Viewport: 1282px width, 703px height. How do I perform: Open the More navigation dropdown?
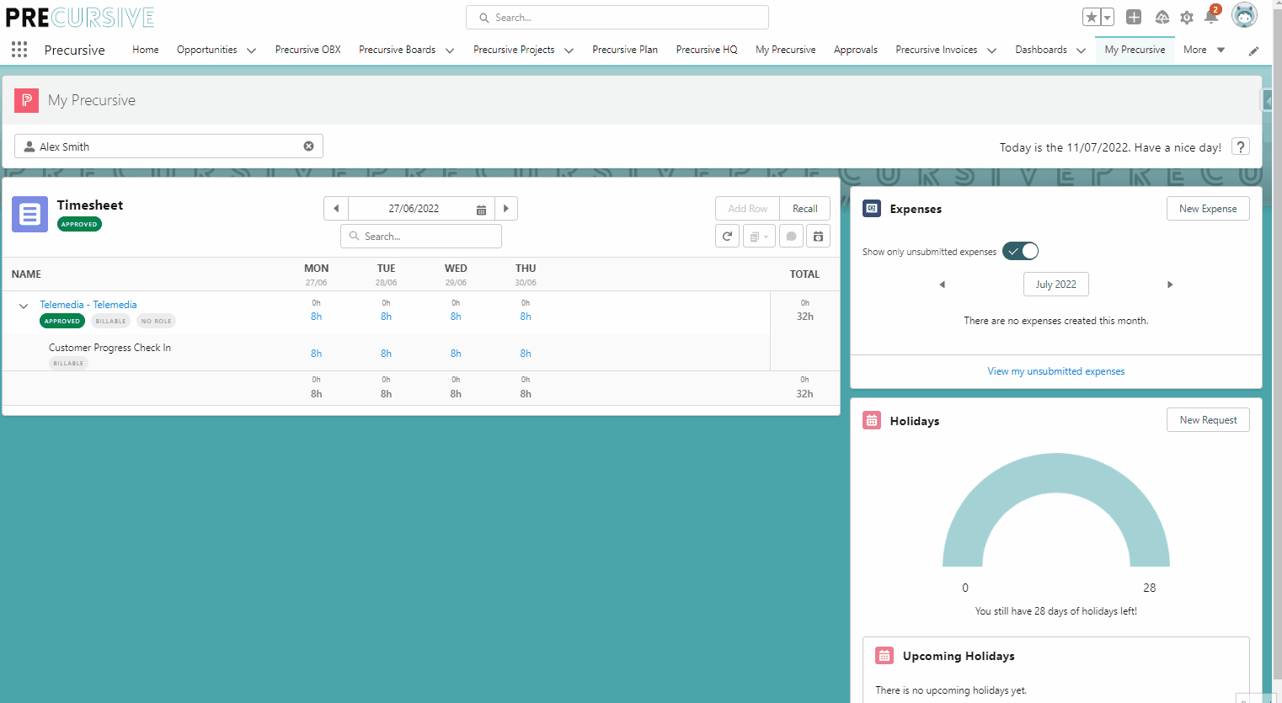tap(1204, 50)
